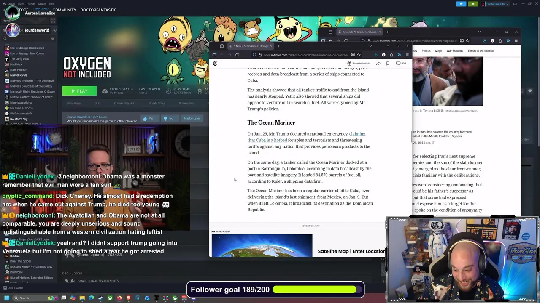
Task: Click the green PLAY button in Steam
Action: (x=79, y=91)
